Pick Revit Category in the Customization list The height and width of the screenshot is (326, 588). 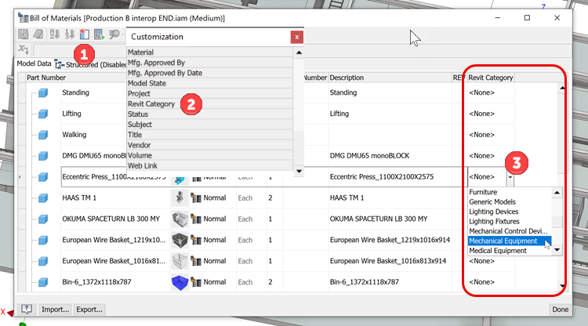209,103
